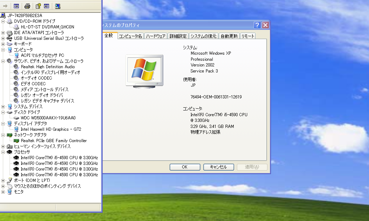Collapse the コンピュータ node
Image resolution: width=369 pixels, height=221 pixels.
(x=3, y=50)
